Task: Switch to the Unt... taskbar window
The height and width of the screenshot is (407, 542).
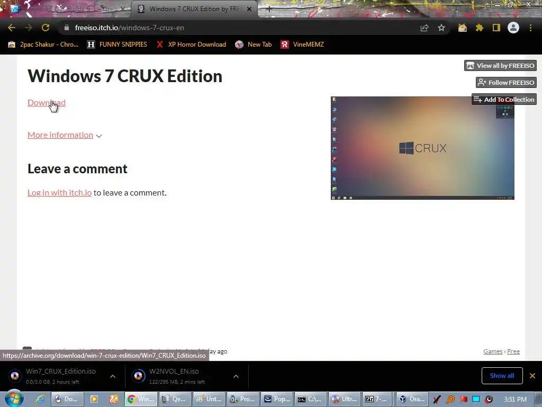Action: tap(209, 399)
